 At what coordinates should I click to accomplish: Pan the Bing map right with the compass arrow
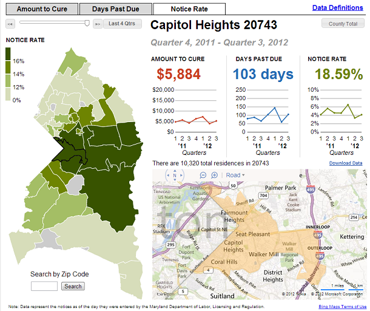tap(183, 176)
